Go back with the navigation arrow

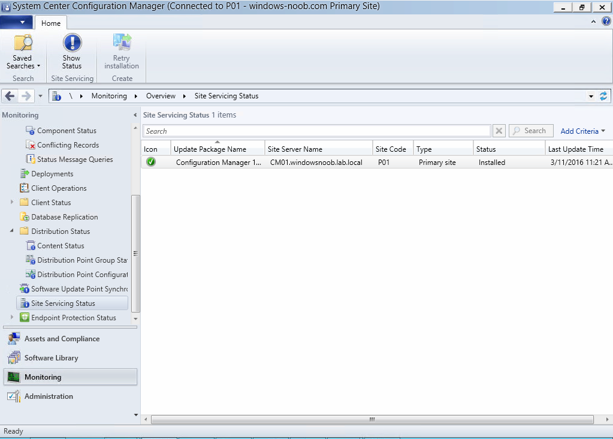[x=10, y=96]
